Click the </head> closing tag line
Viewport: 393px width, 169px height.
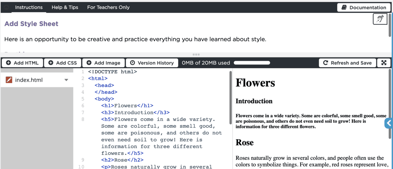(106, 92)
